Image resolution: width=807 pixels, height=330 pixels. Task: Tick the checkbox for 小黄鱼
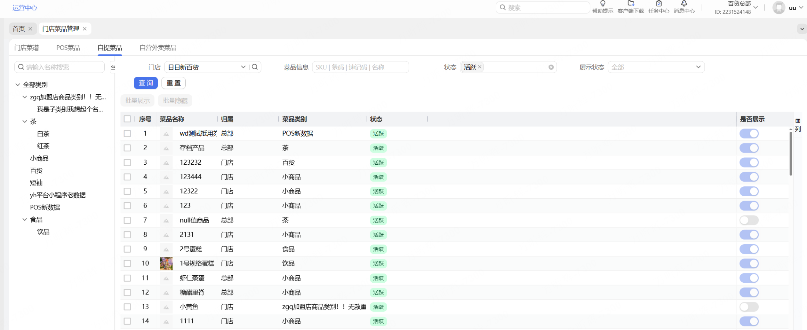tap(127, 307)
